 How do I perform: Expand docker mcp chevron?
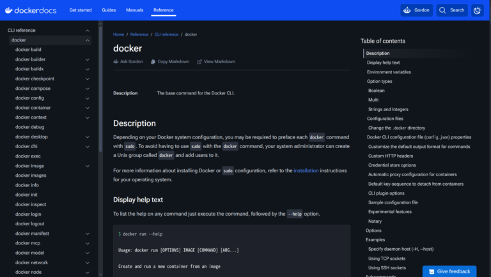click(88, 243)
